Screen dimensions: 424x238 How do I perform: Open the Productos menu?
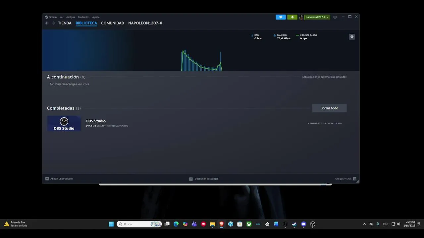[x=83, y=17]
